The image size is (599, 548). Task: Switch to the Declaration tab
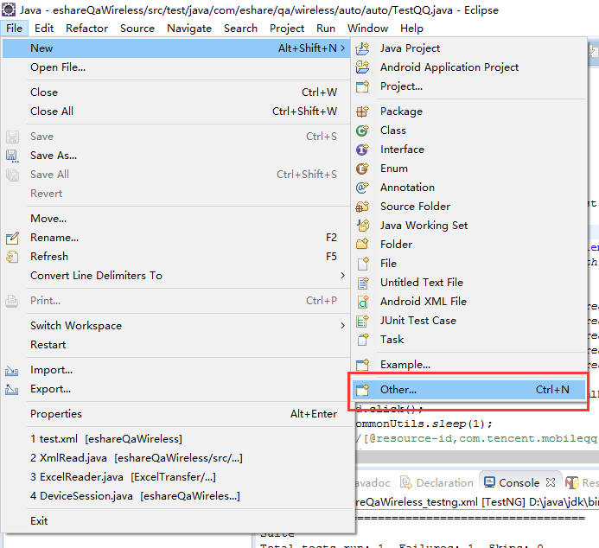click(x=437, y=482)
